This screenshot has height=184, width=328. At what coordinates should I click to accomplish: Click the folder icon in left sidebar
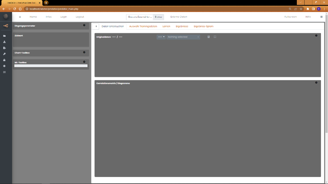coord(5,36)
